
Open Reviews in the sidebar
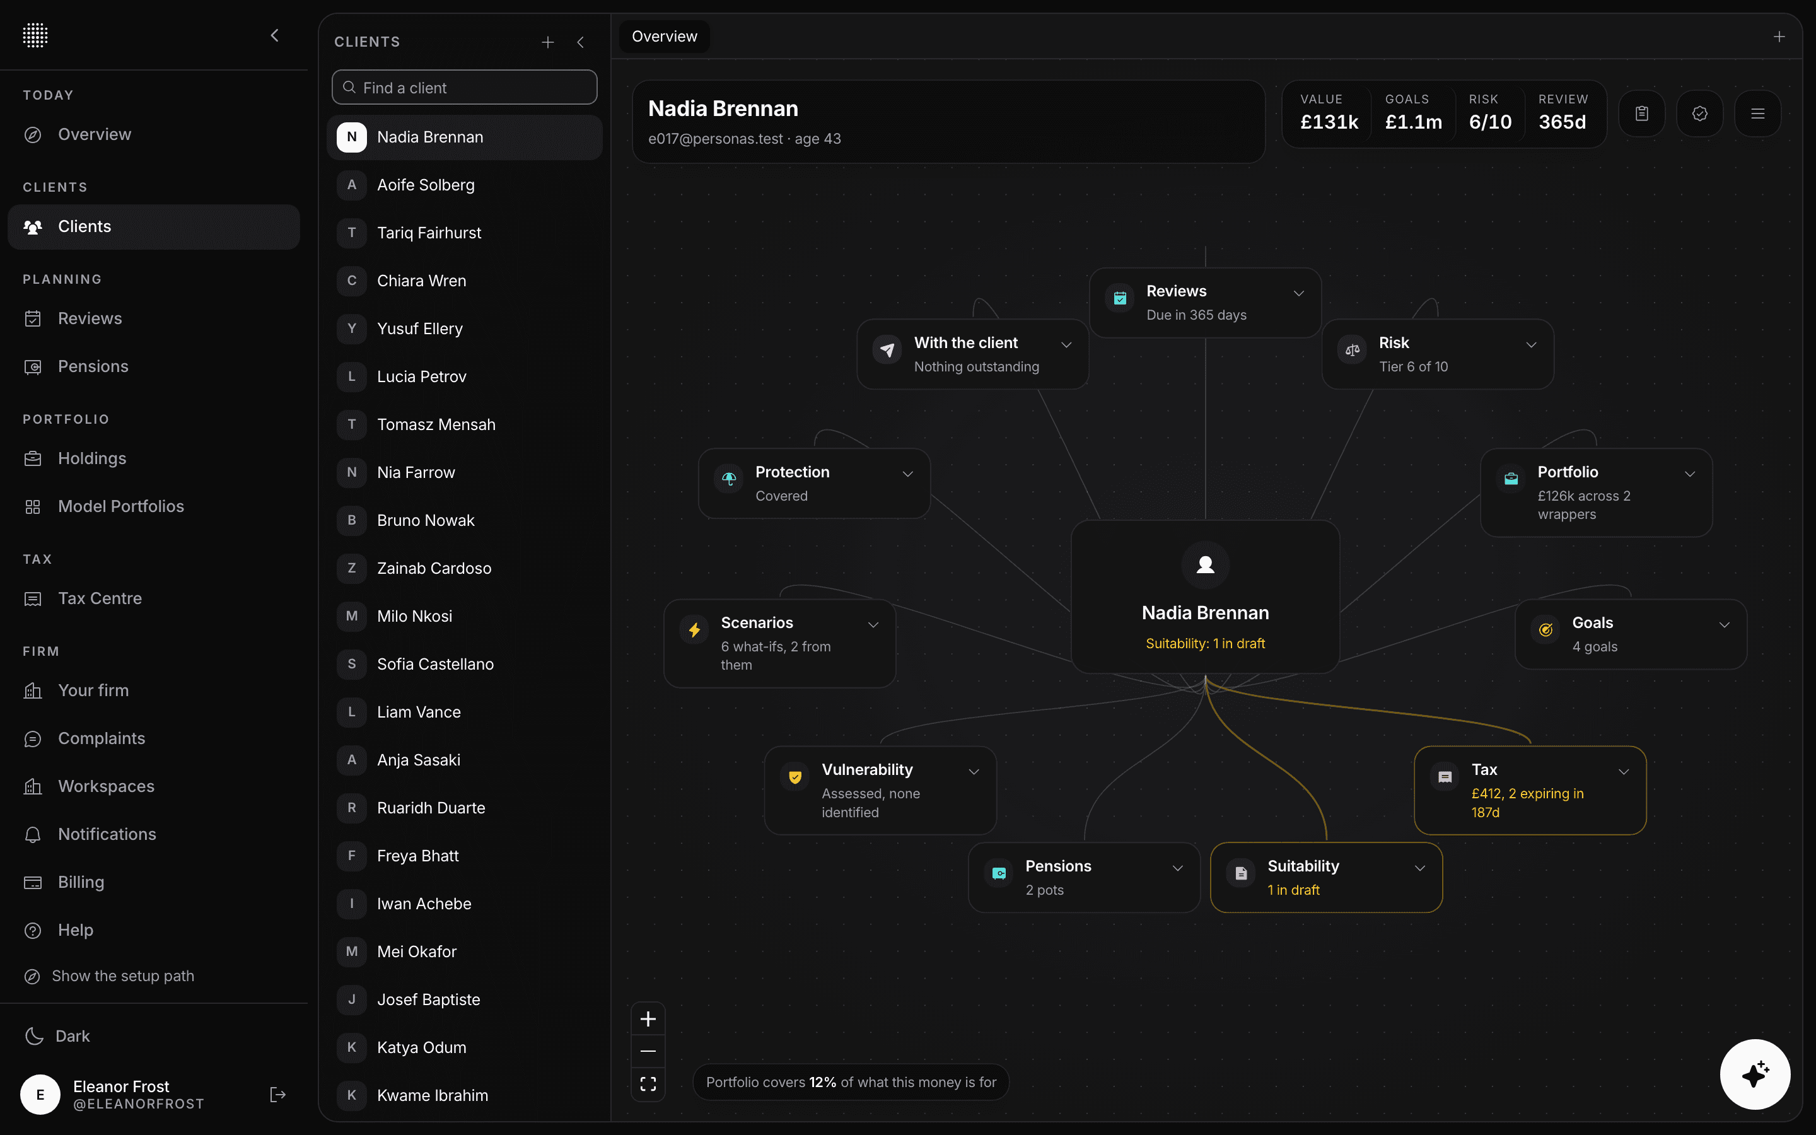pos(154,318)
